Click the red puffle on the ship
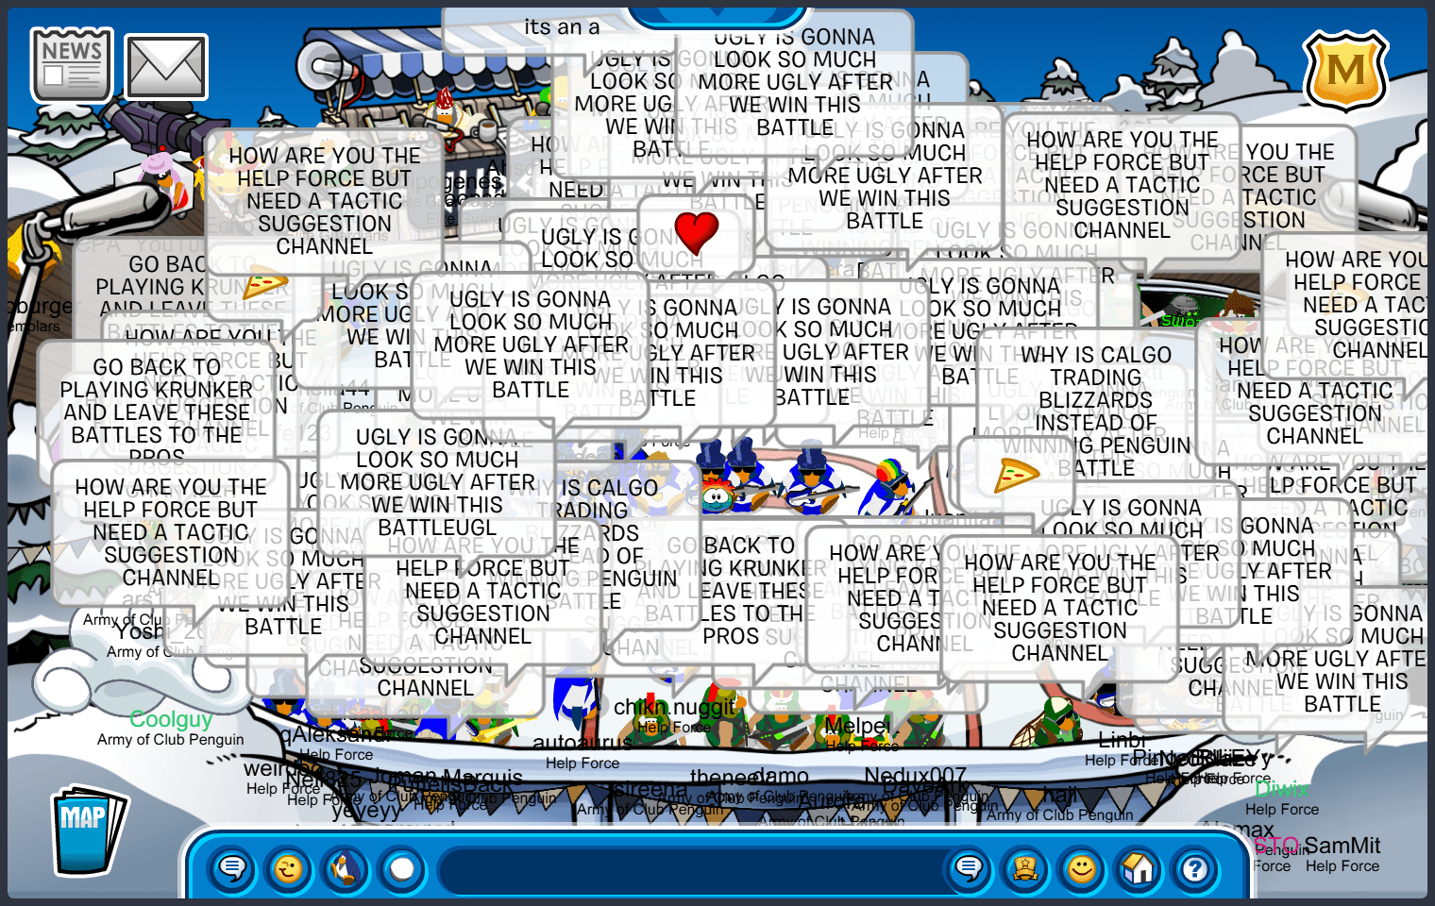The height and width of the screenshot is (906, 1435). (718, 494)
